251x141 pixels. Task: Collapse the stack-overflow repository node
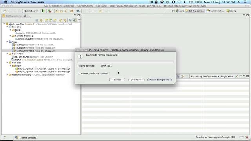tap(4, 24)
